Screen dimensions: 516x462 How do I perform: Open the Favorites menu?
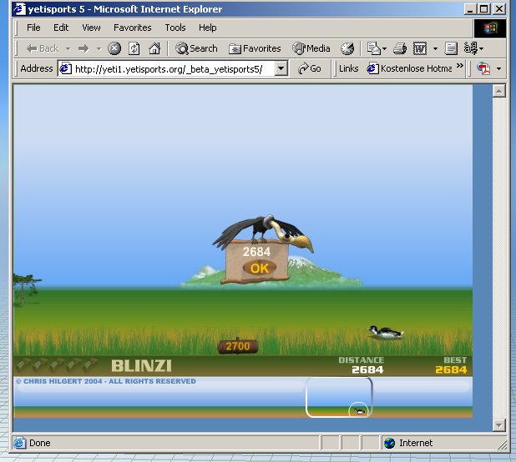pos(132,28)
